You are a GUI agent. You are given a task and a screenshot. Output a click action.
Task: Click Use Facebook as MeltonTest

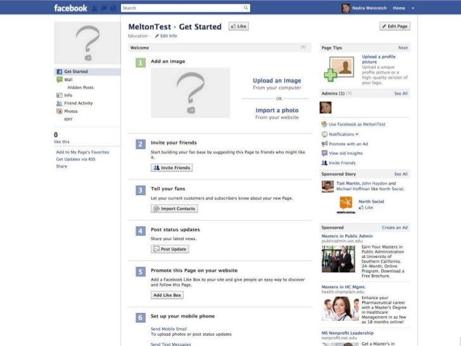coord(357,124)
